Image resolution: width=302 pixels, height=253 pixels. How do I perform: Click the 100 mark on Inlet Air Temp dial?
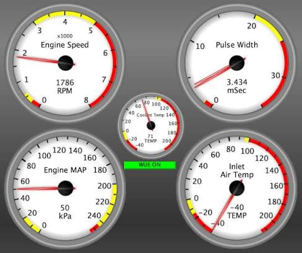pos(248,151)
